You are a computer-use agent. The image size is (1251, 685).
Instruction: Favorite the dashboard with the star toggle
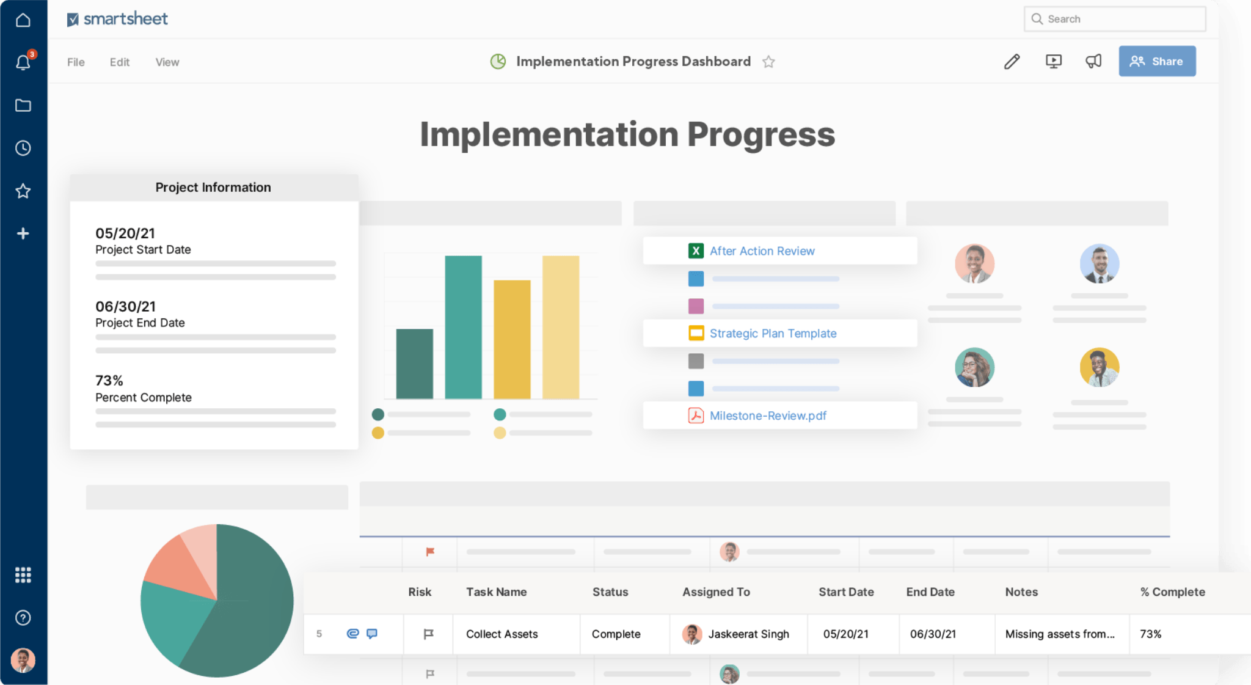click(768, 62)
